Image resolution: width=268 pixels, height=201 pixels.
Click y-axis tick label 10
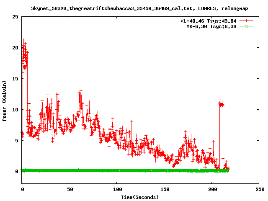(x=15, y=110)
